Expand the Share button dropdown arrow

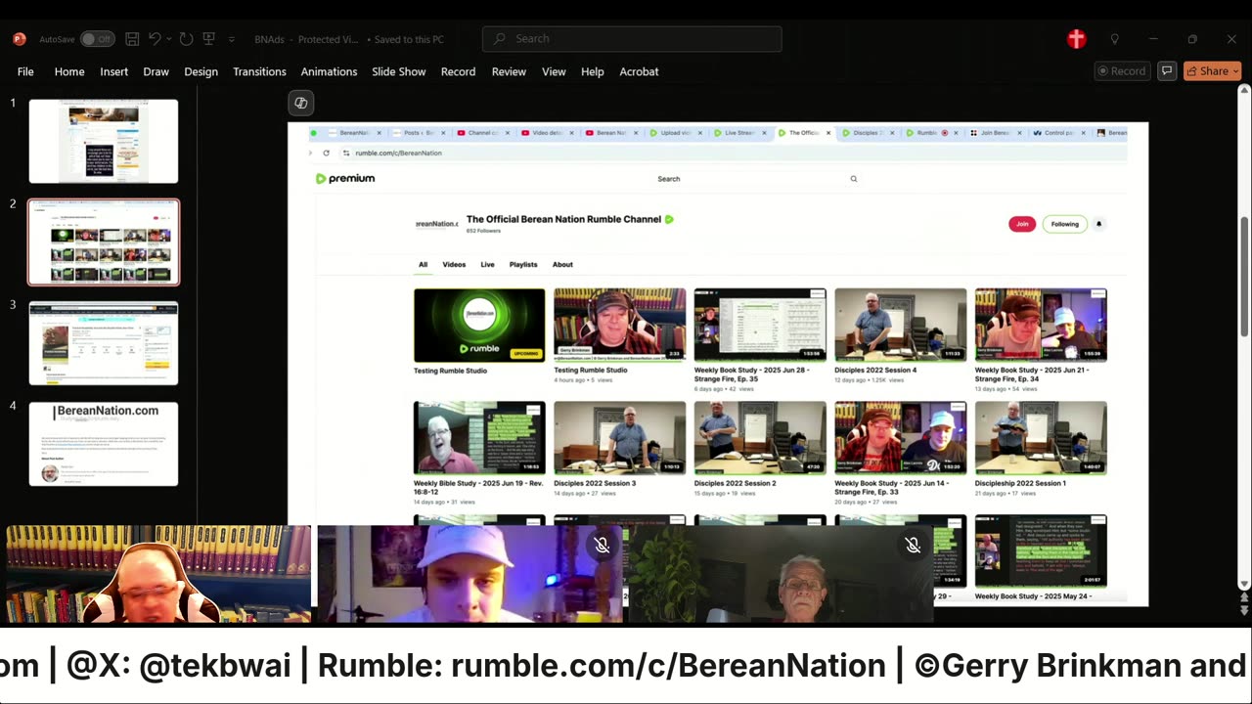pos(1235,71)
